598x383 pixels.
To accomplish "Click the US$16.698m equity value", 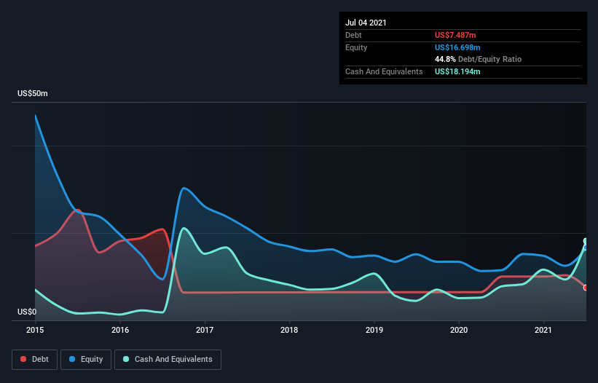I will pyautogui.click(x=457, y=47).
